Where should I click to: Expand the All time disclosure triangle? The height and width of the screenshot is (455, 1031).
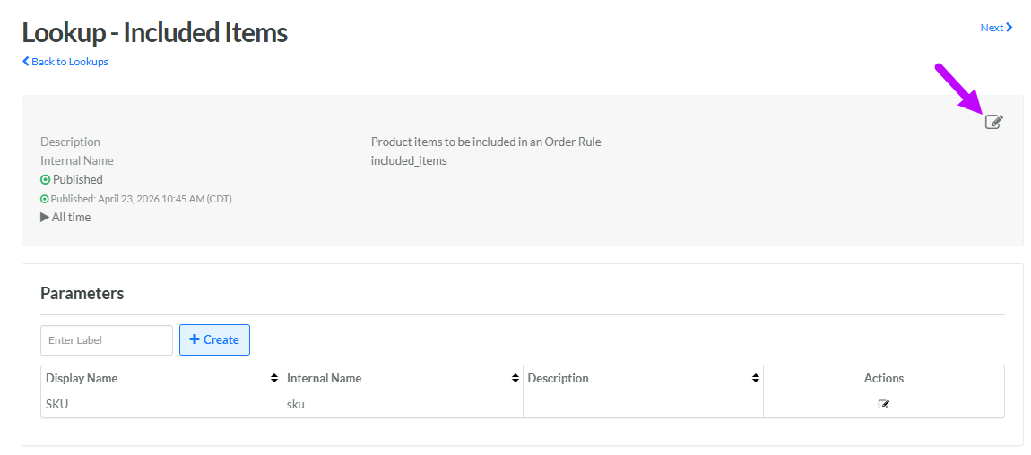pyautogui.click(x=45, y=218)
